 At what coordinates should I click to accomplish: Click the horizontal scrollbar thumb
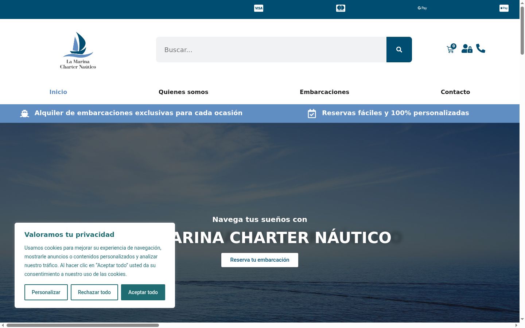pos(83,325)
